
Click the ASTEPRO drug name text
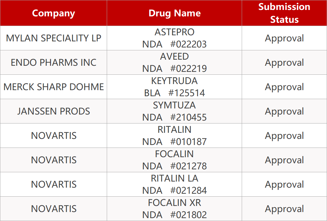[x=174, y=32]
